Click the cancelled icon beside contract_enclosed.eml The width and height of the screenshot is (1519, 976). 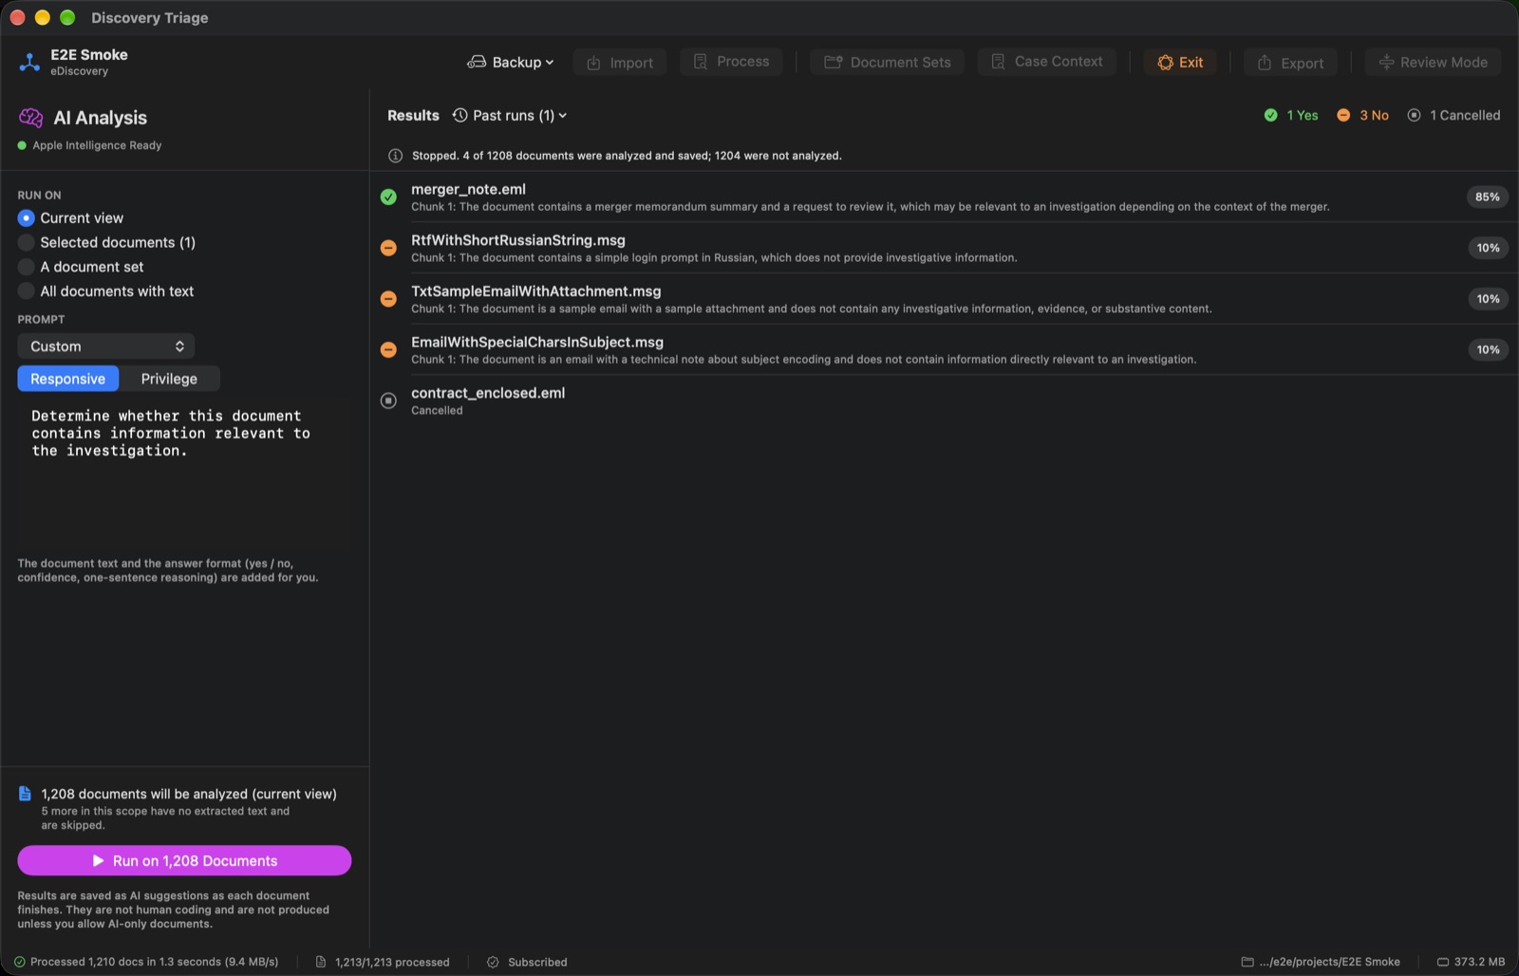click(x=388, y=401)
